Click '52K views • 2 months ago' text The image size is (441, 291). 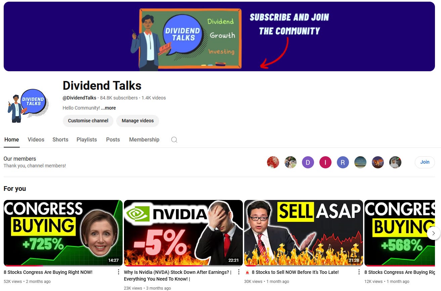27,281
